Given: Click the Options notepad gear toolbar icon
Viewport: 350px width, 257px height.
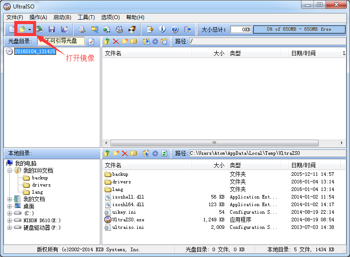Looking at the screenshot, I should (150, 29).
